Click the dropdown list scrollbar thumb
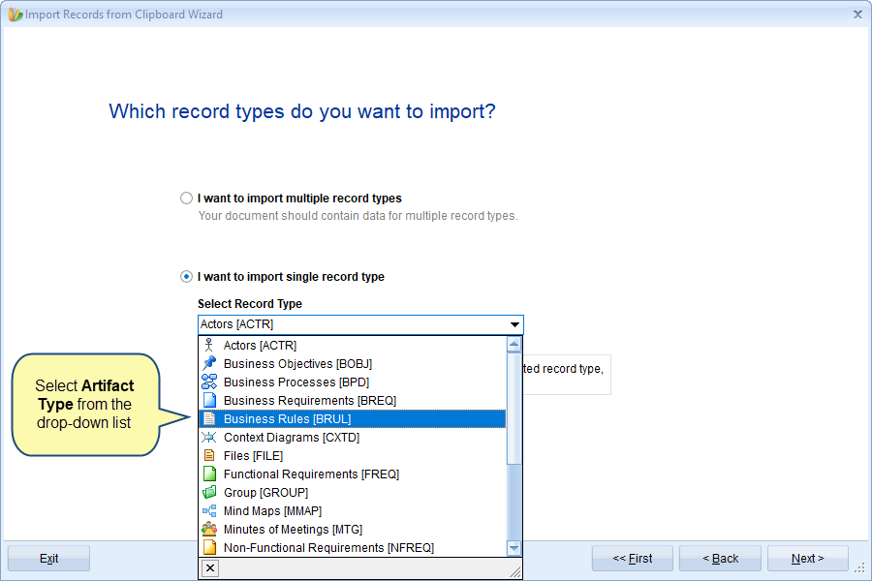The image size is (872, 581). tap(514, 409)
